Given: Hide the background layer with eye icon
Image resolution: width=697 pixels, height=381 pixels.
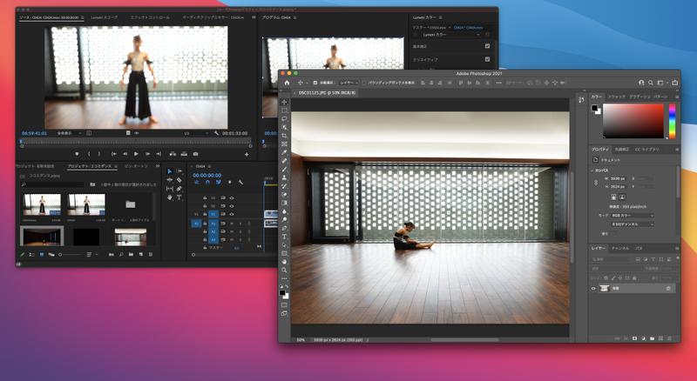Looking at the screenshot, I should [x=595, y=288].
